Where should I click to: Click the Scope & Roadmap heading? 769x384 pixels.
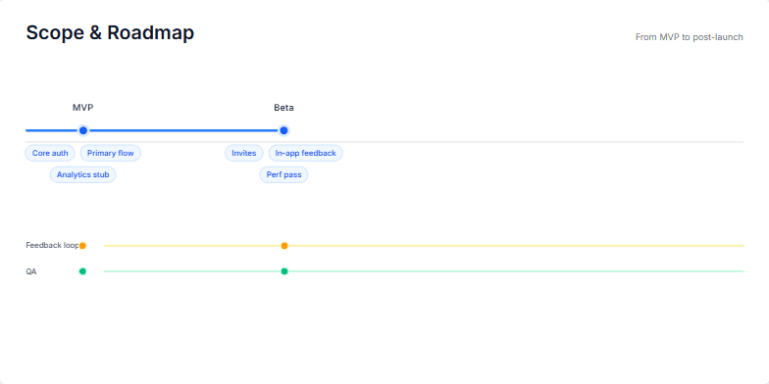(110, 33)
